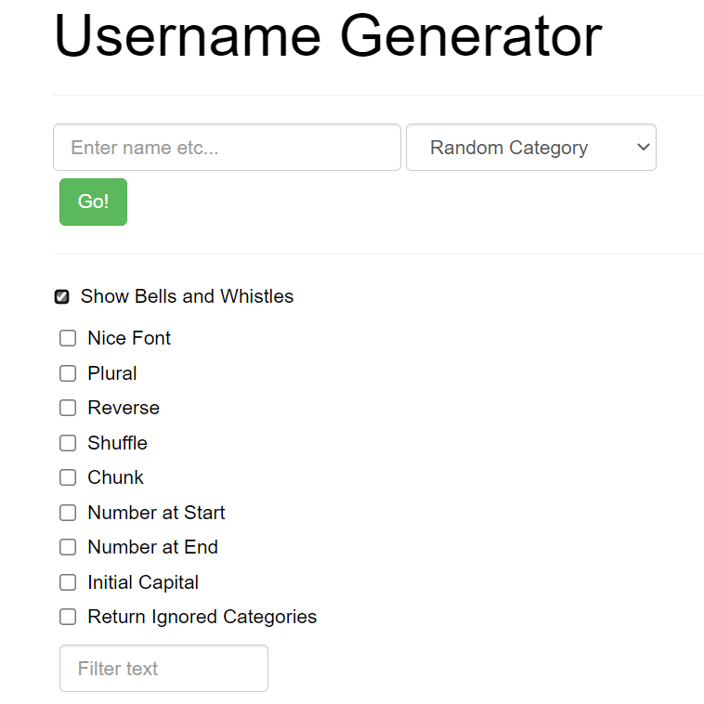
Task: Click the 'Number at End' label text
Action: pyautogui.click(x=152, y=547)
